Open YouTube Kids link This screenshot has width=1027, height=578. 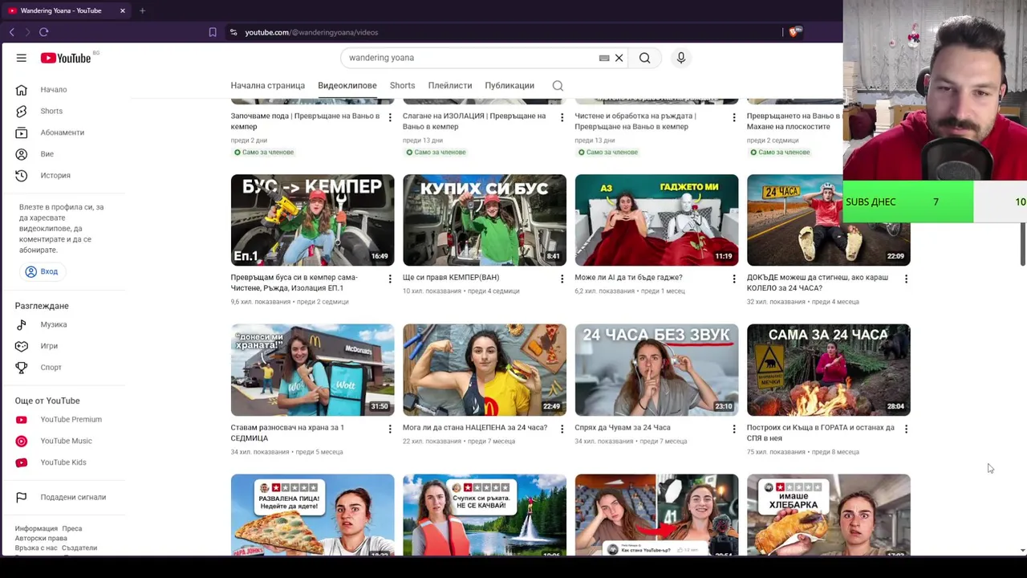[64, 462]
